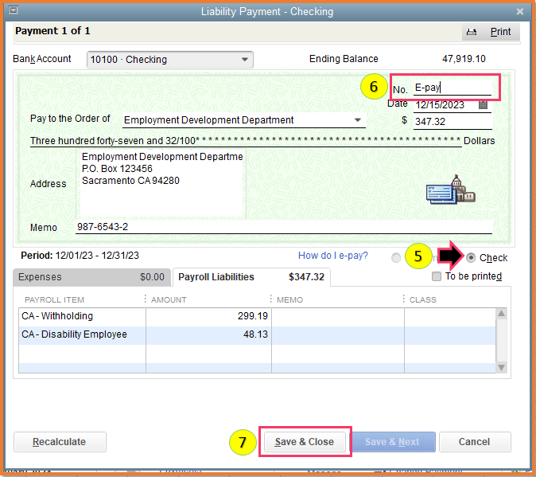Open the How do I e-pay? link
The height and width of the screenshot is (477, 536).
point(333,256)
